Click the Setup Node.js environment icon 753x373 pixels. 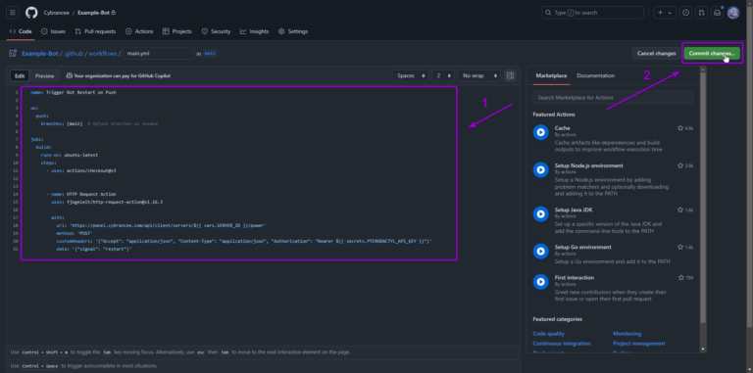(541, 169)
